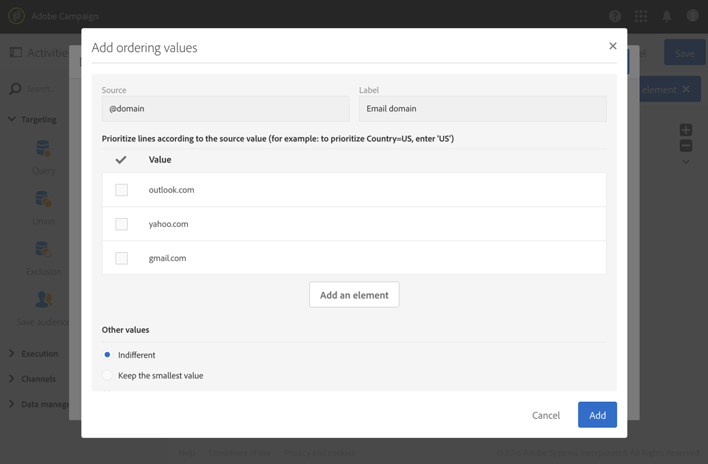Close the Add ordering values dialog
The image size is (708, 464).
click(x=612, y=46)
